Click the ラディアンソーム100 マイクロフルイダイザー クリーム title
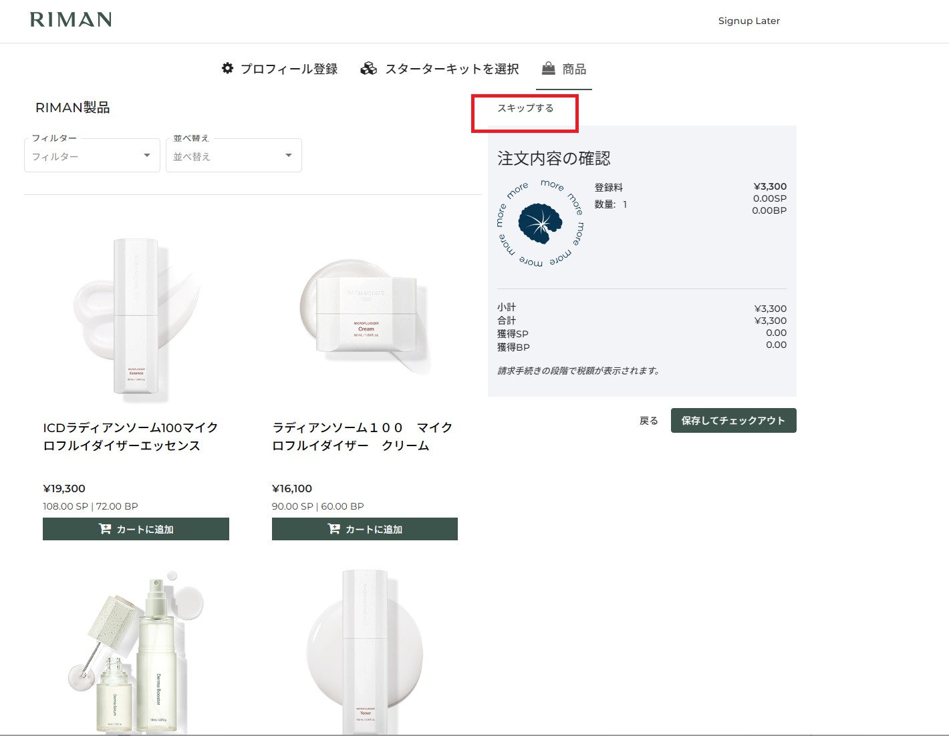This screenshot has width=949, height=736. (x=362, y=436)
